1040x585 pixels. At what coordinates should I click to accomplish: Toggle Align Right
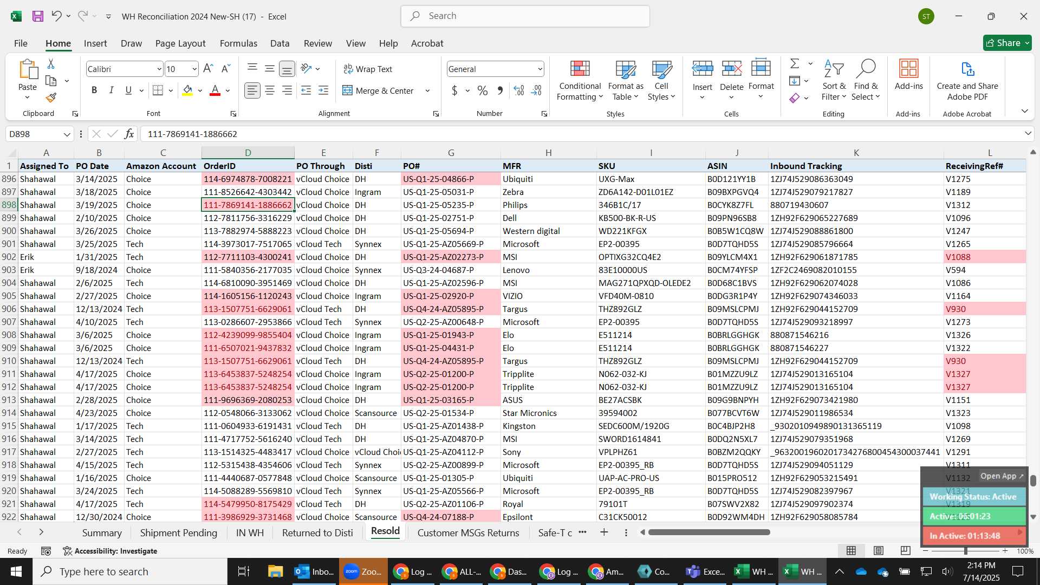(x=287, y=90)
